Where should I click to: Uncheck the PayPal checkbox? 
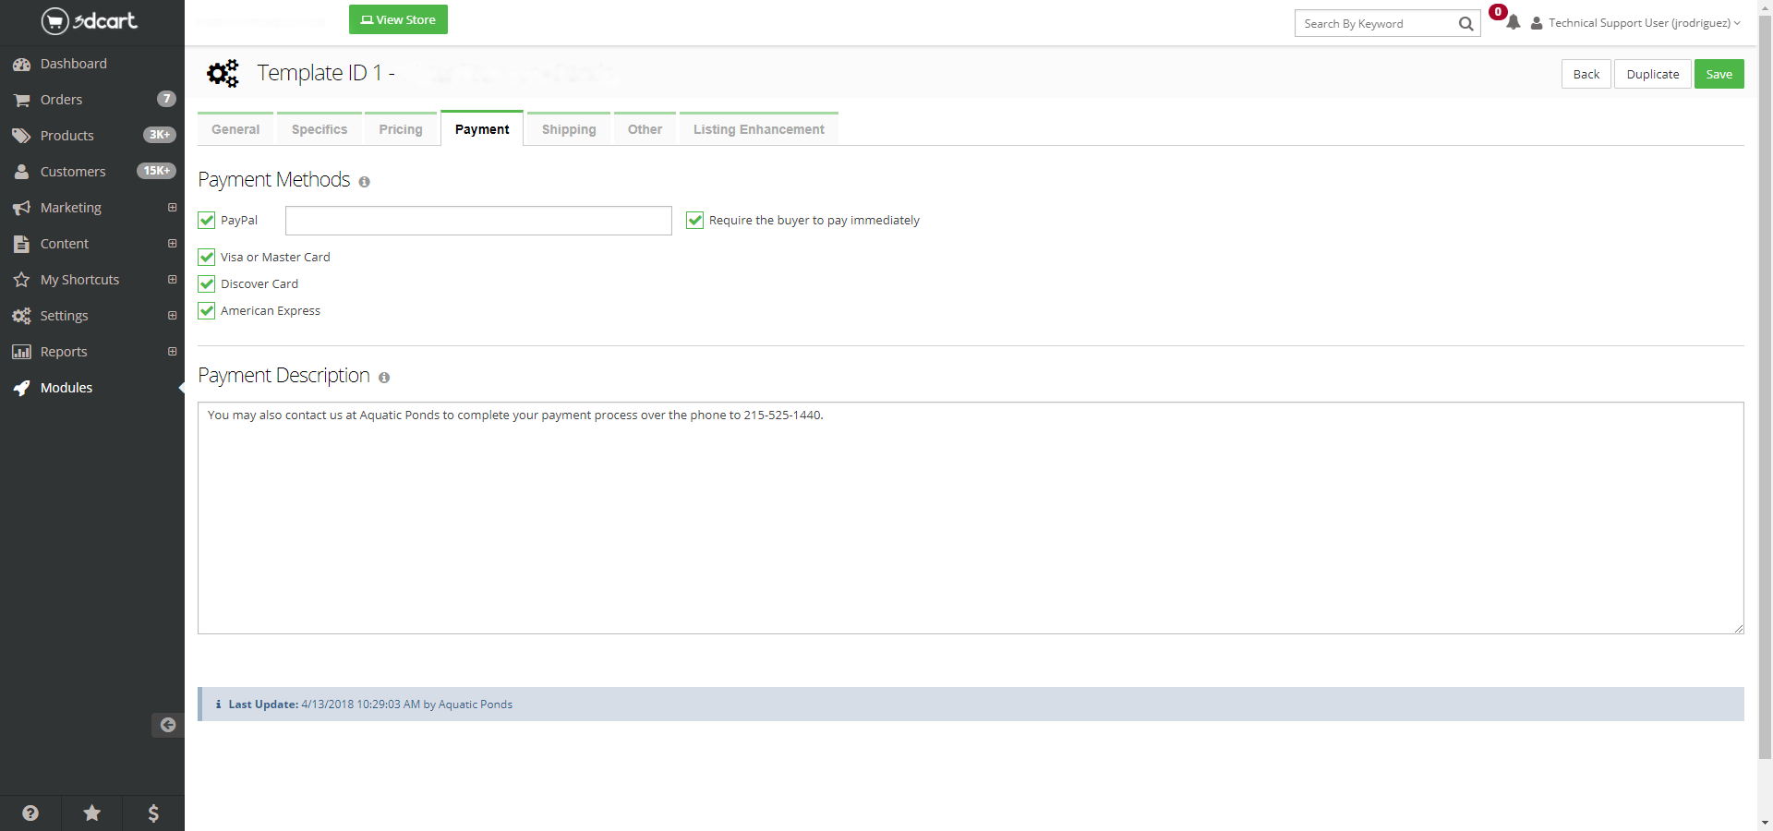click(207, 221)
